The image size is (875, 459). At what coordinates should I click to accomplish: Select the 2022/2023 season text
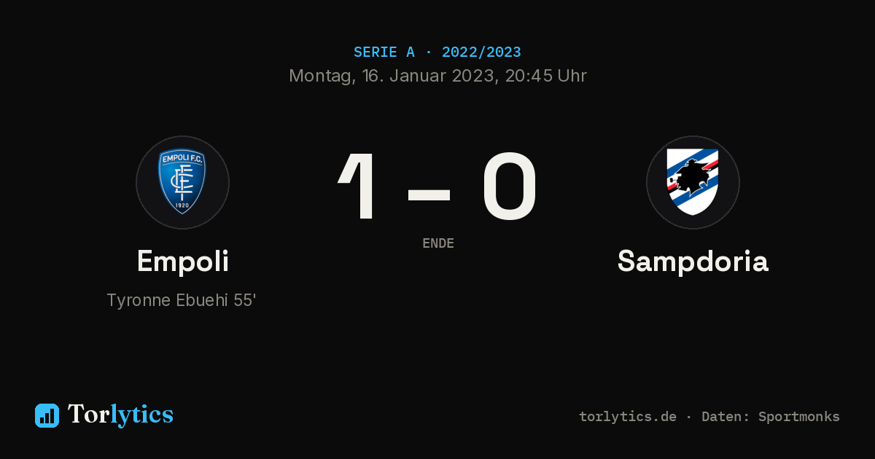coord(481,52)
